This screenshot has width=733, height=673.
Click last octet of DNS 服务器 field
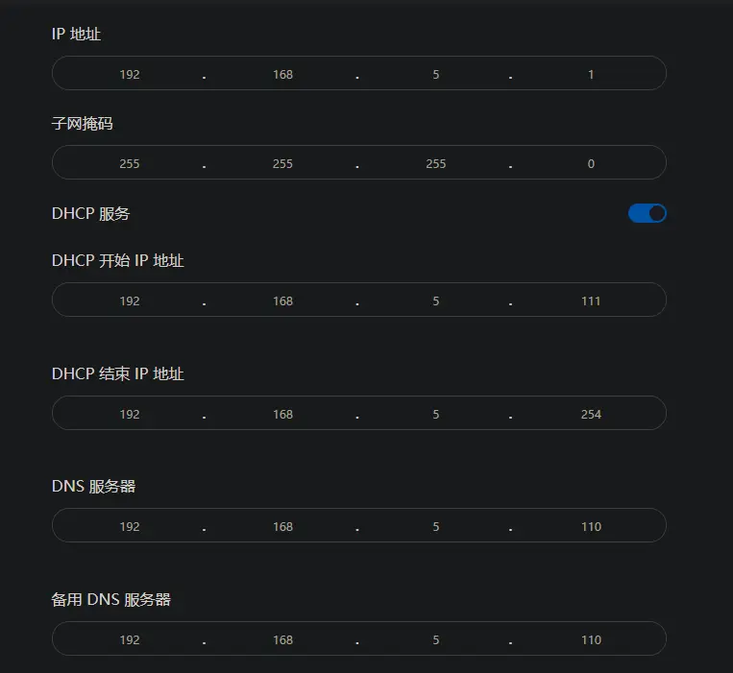591,526
